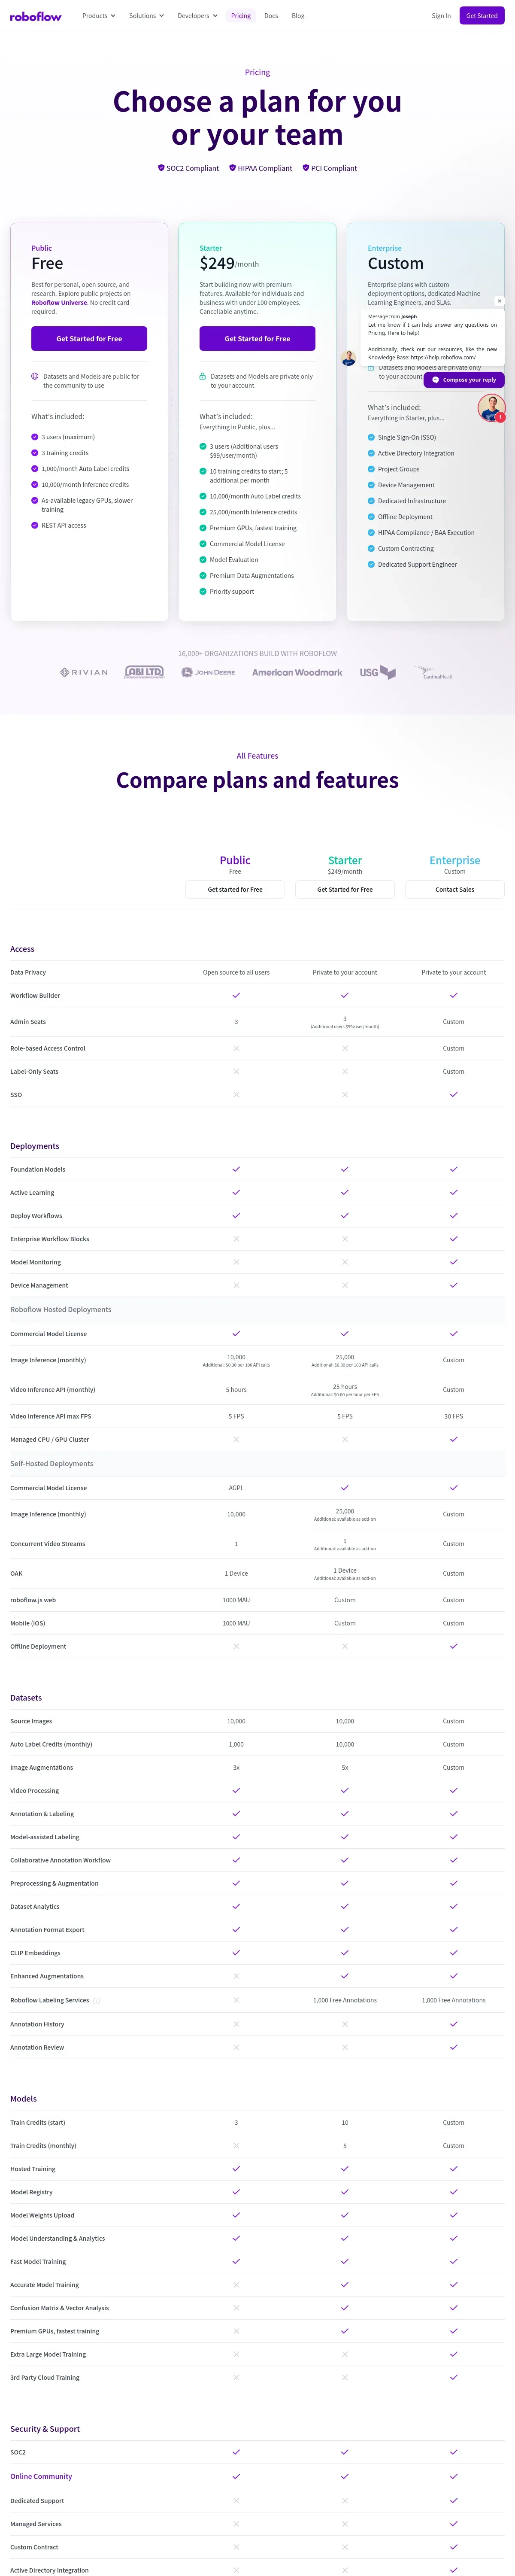Click Compose your reply chat button
Viewport: 515px width, 2576px height.
(x=464, y=380)
